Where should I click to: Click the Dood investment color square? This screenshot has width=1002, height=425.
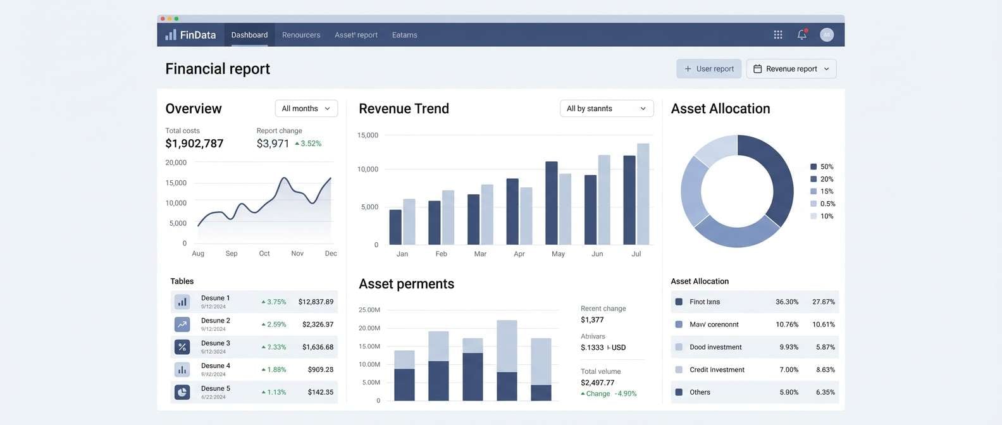[679, 347]
